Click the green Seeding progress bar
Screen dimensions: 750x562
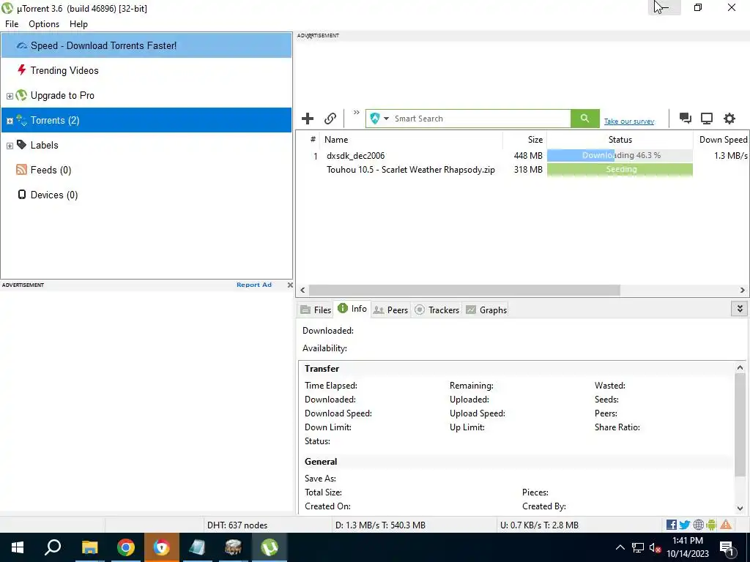[620, 169]
